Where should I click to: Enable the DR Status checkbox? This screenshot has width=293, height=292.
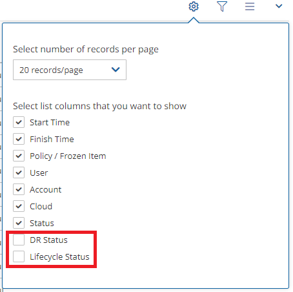(x=19, y=240)
